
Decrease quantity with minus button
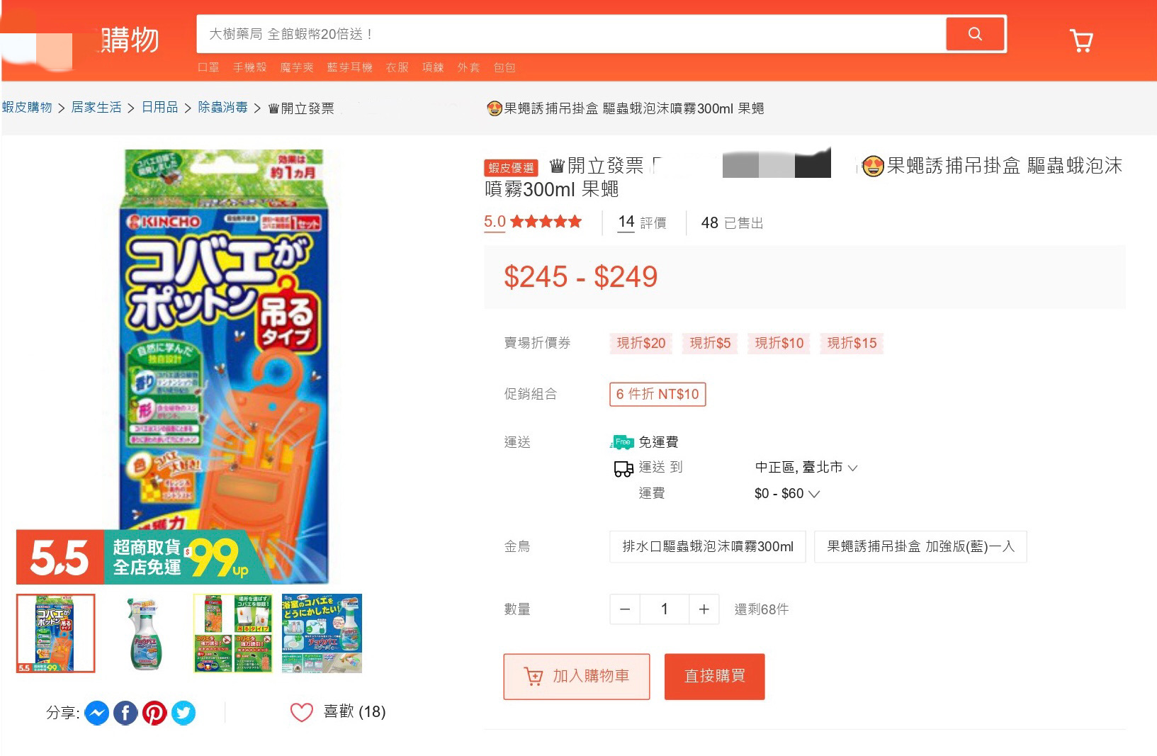(x=625, y=609)
